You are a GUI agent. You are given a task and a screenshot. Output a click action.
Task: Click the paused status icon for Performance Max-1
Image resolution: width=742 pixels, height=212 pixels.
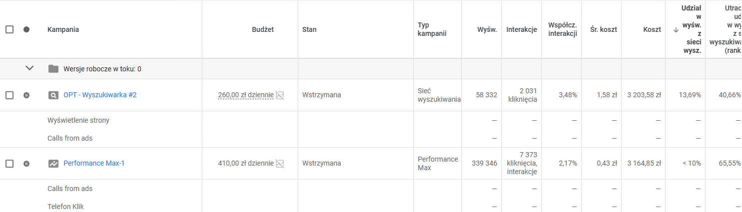pos(26,164)
